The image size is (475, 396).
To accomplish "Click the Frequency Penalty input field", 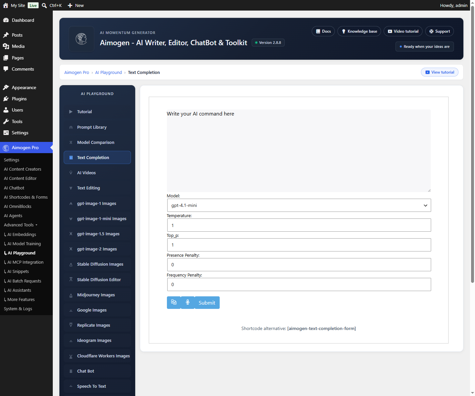I will (299, 284).
